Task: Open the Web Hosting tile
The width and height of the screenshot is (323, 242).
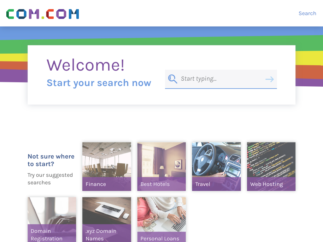Action: [x=271, y=166]
